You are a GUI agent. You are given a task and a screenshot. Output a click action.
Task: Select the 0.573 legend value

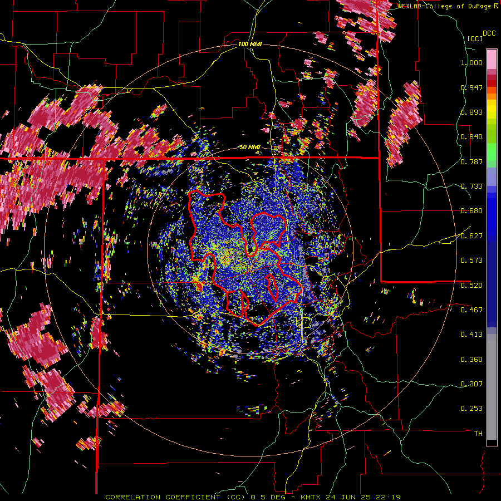point(471,261)
